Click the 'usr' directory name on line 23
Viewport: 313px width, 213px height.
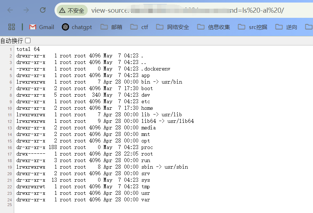tap(145, 193)
